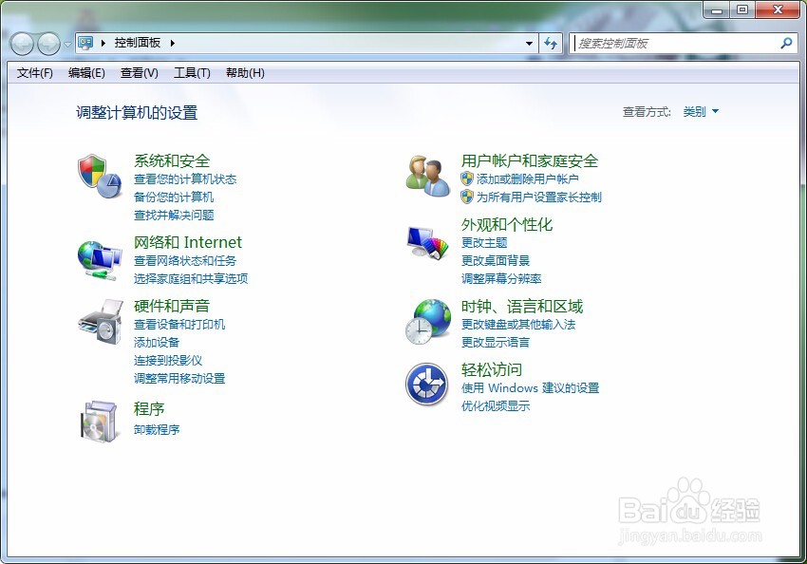Image resolution: width=807 pixels, height=564 pixels.
Task: Open the 轻松访问 blue circle icon
Action: 426,385
